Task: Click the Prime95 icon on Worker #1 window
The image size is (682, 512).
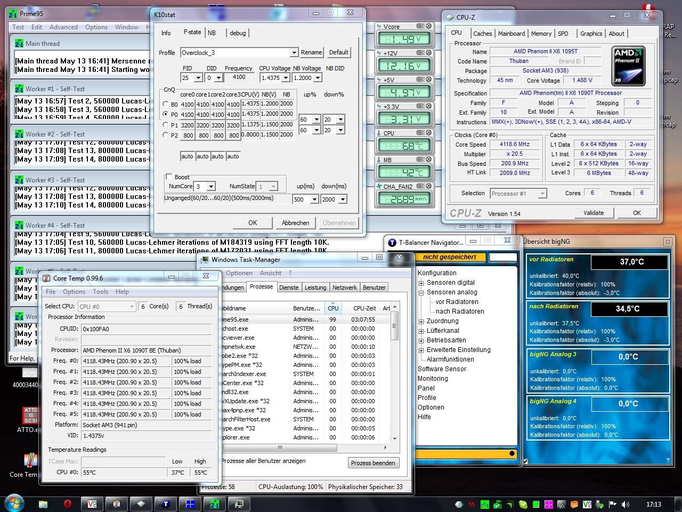Action: 19,89
